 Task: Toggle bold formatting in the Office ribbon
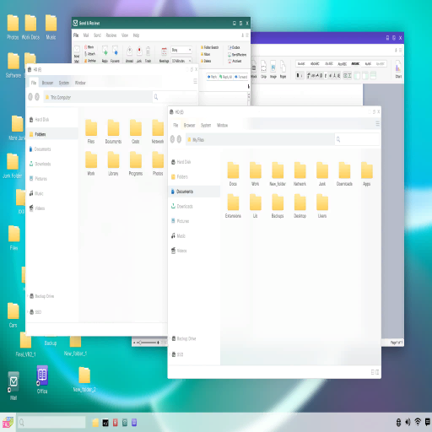[x=298, y=75]
